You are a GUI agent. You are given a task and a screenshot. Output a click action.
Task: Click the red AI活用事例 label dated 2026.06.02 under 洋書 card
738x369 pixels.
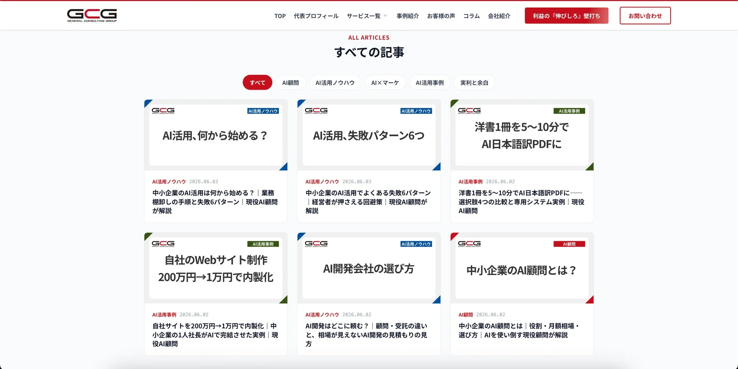click(470, 182)
